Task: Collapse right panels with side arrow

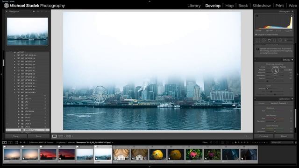Action: [x=298, y=74]
